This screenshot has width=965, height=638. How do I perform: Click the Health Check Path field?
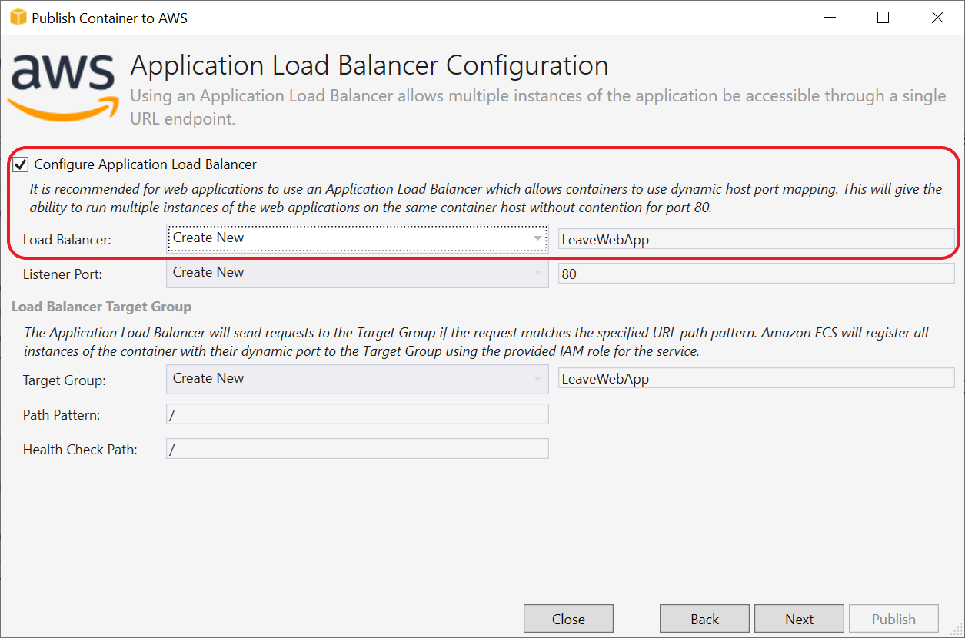[358, 449]
